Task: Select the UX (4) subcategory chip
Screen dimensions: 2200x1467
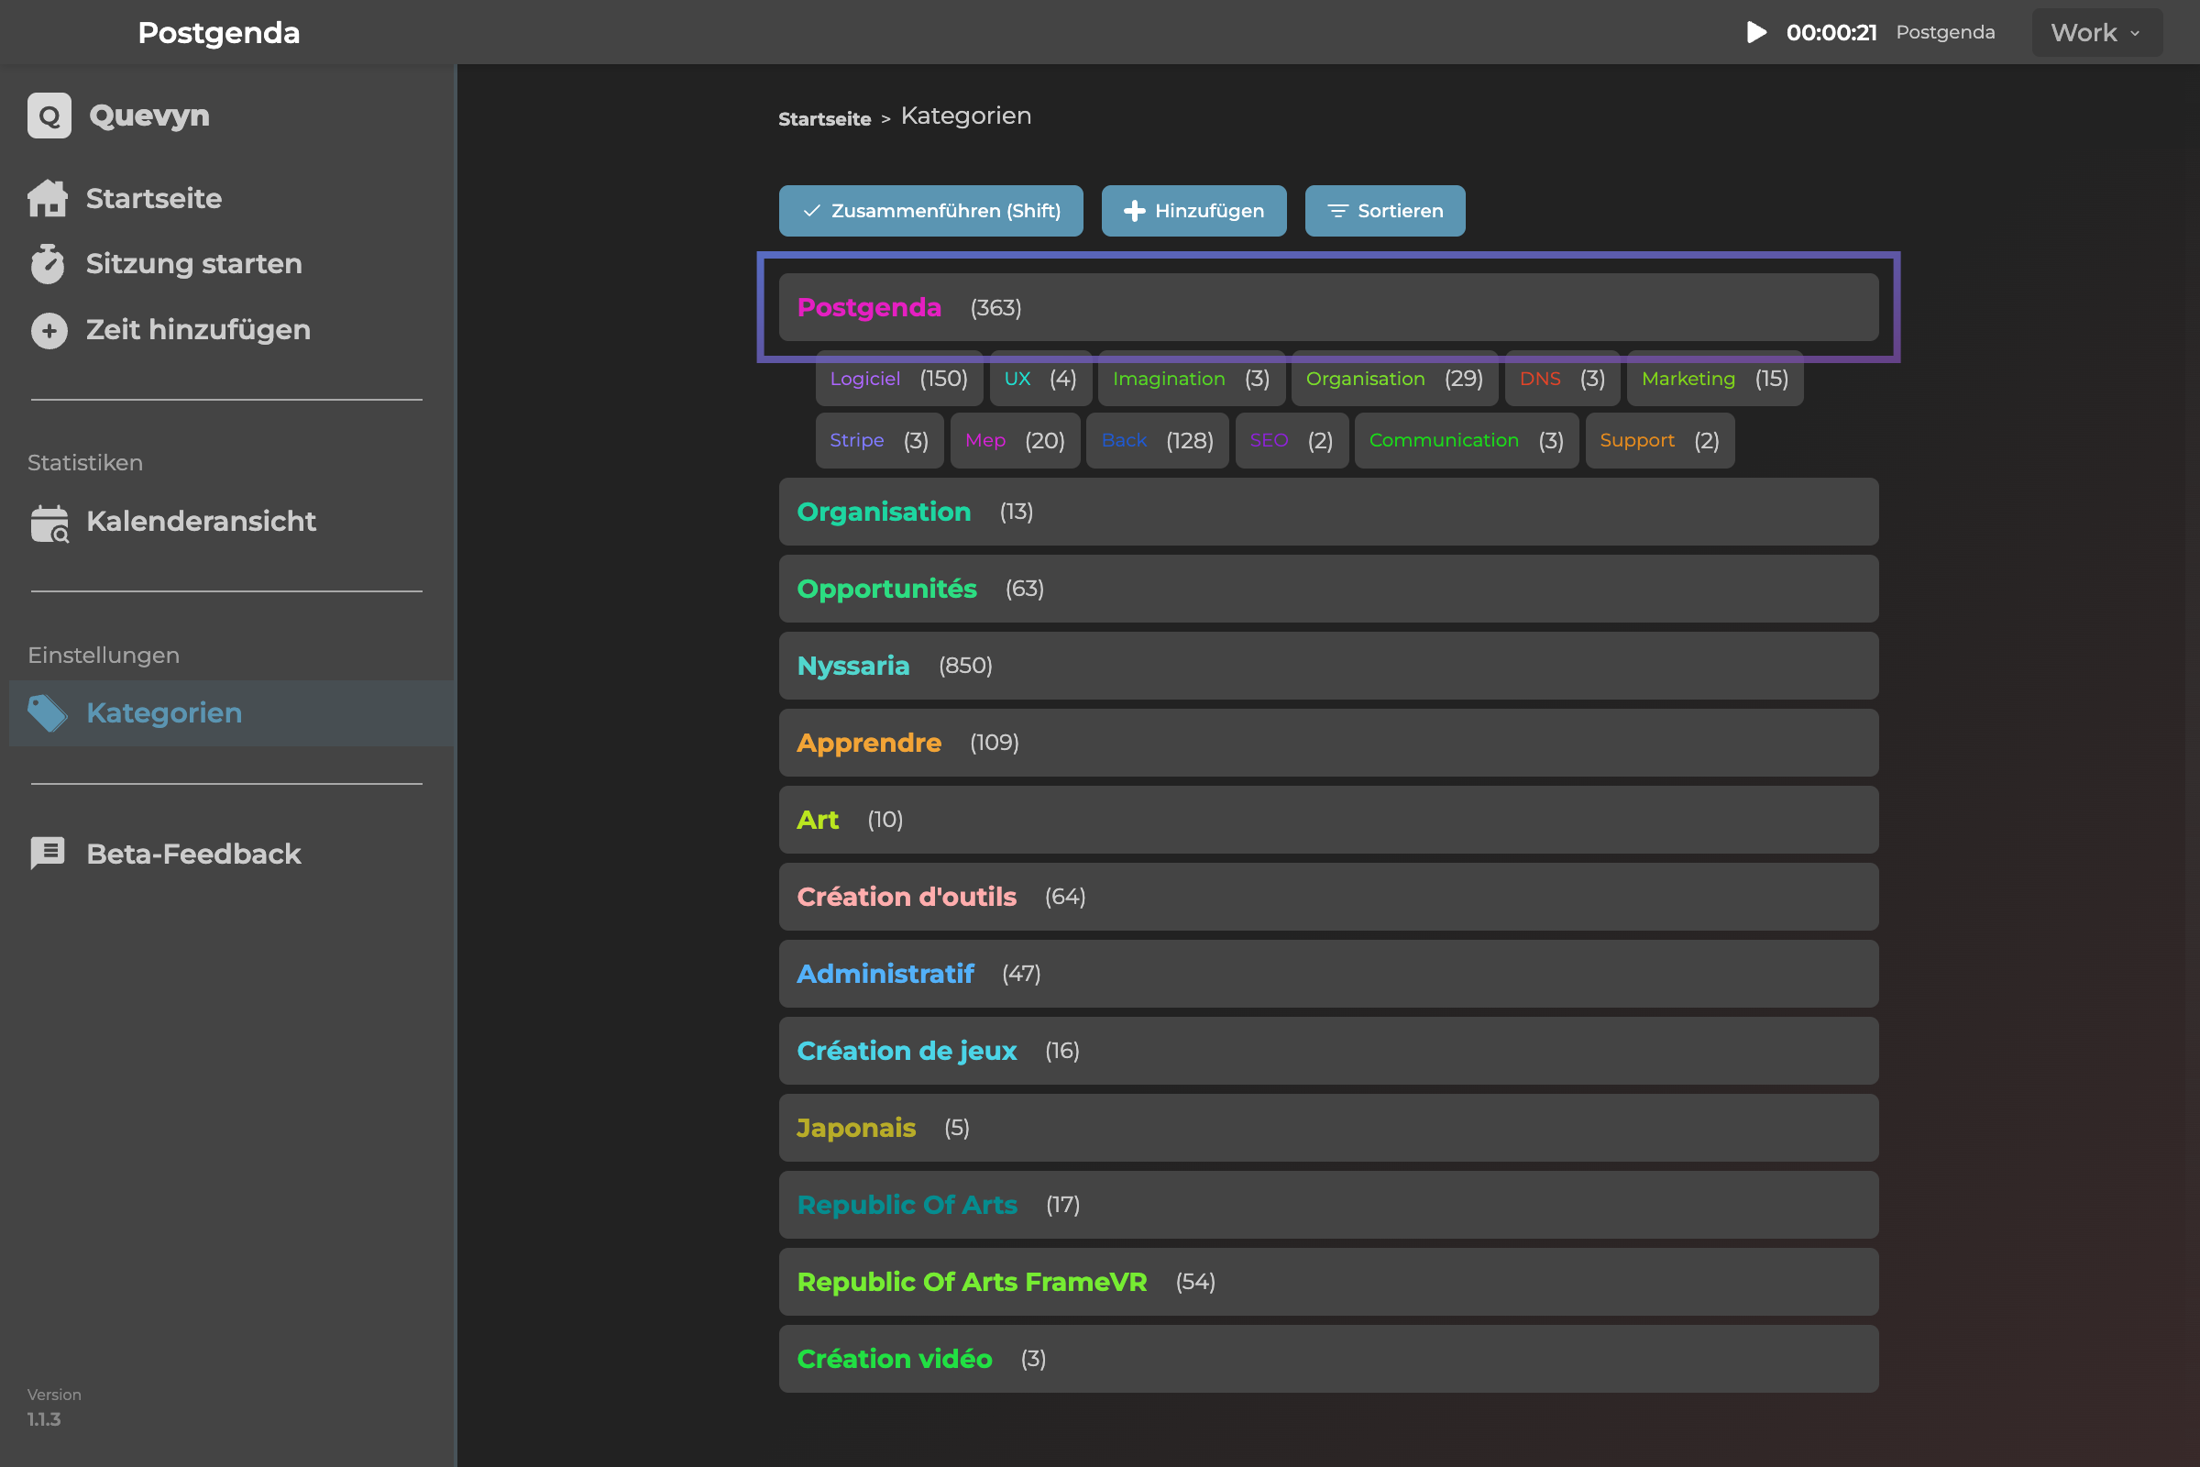Action: pyautogui.click(x=1040, y=379)
